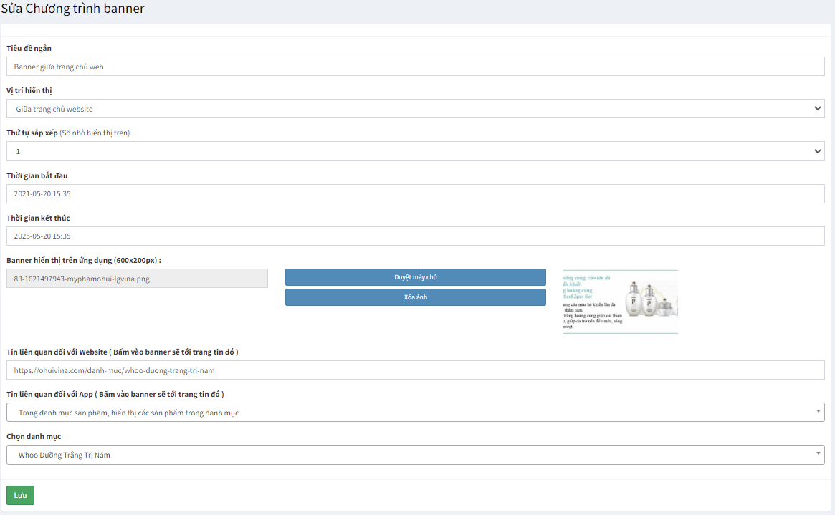The height and width of the screenshot is (515, 835).
Task: Expand the Chọn danh mục dropdown
Action: (x=415, y=455)
